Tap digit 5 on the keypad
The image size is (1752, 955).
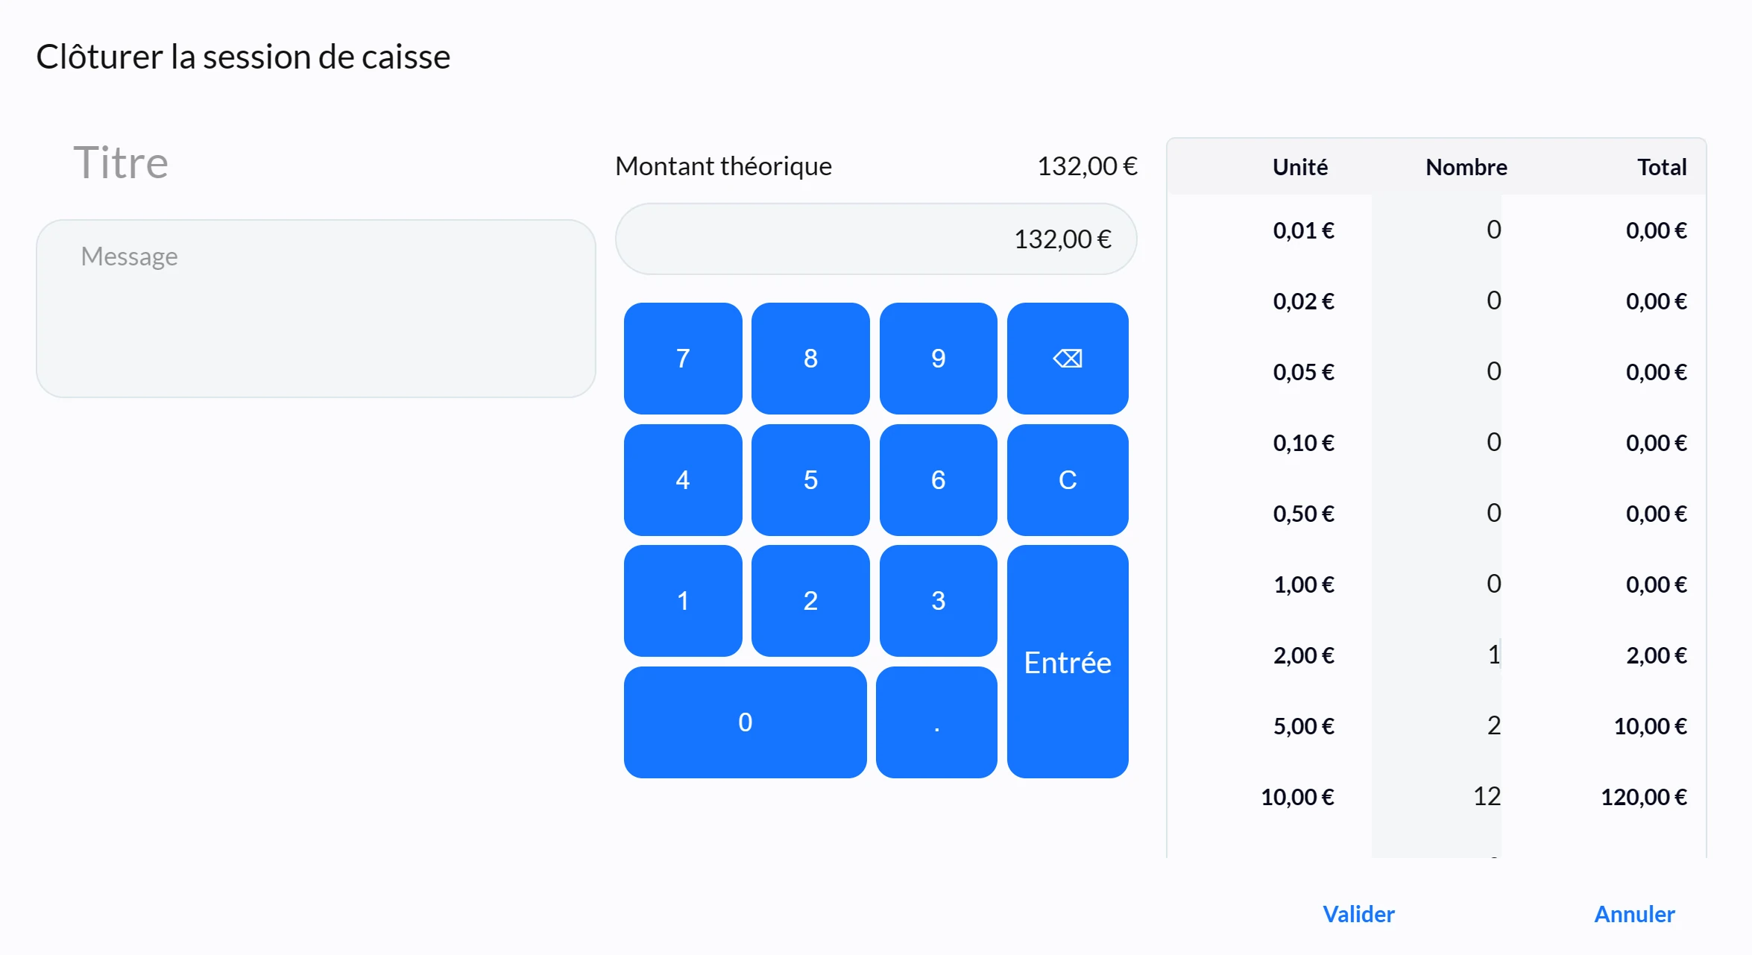810,480
